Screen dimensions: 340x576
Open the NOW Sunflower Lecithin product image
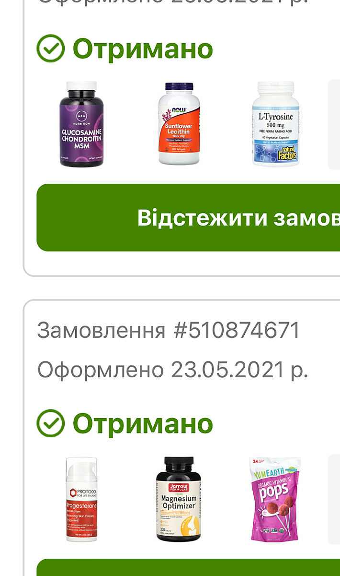(179, 124)
